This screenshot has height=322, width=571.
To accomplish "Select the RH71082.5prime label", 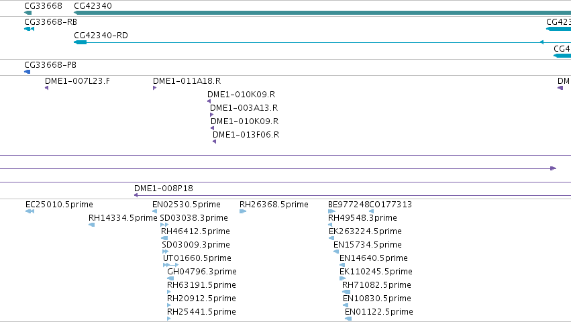I will [376, 285].
